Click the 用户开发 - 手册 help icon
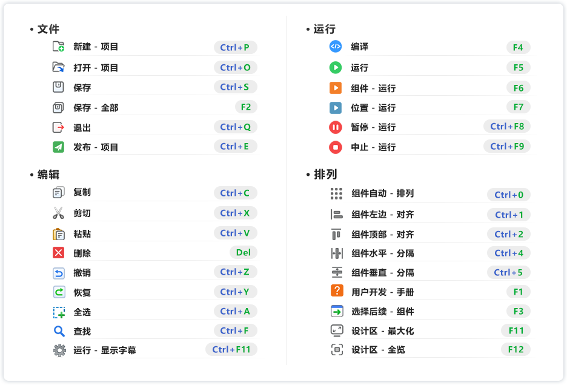This screenshot has width=567, height=385. click(x=337, y=291)
